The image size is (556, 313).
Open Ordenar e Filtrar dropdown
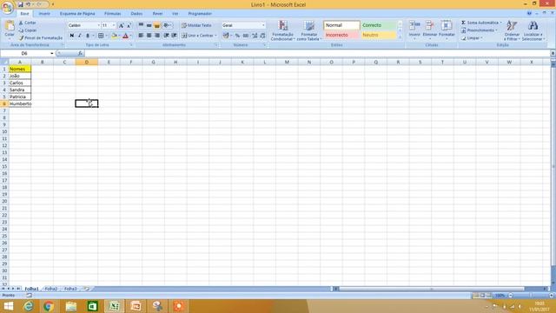tap(512, 31)
